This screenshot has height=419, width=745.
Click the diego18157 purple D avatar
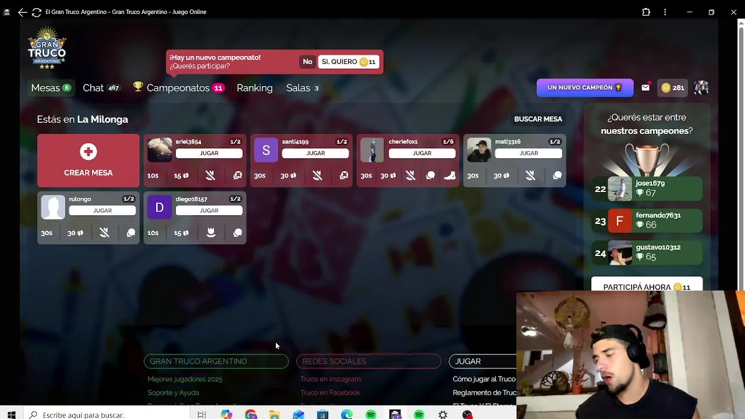[159, 207]
